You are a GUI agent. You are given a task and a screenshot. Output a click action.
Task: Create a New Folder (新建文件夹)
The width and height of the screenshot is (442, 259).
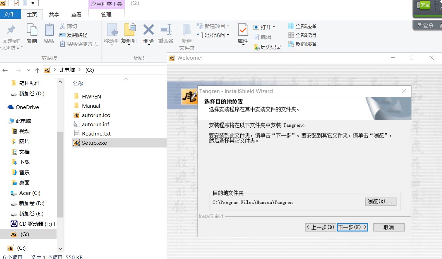187,37
